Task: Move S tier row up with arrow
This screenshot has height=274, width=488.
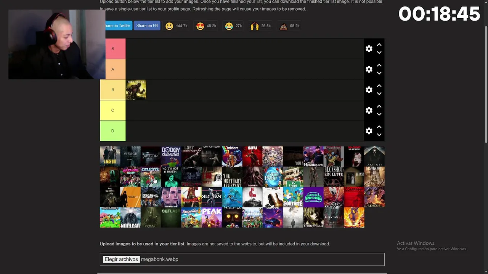Action: [x=379, y=45]
